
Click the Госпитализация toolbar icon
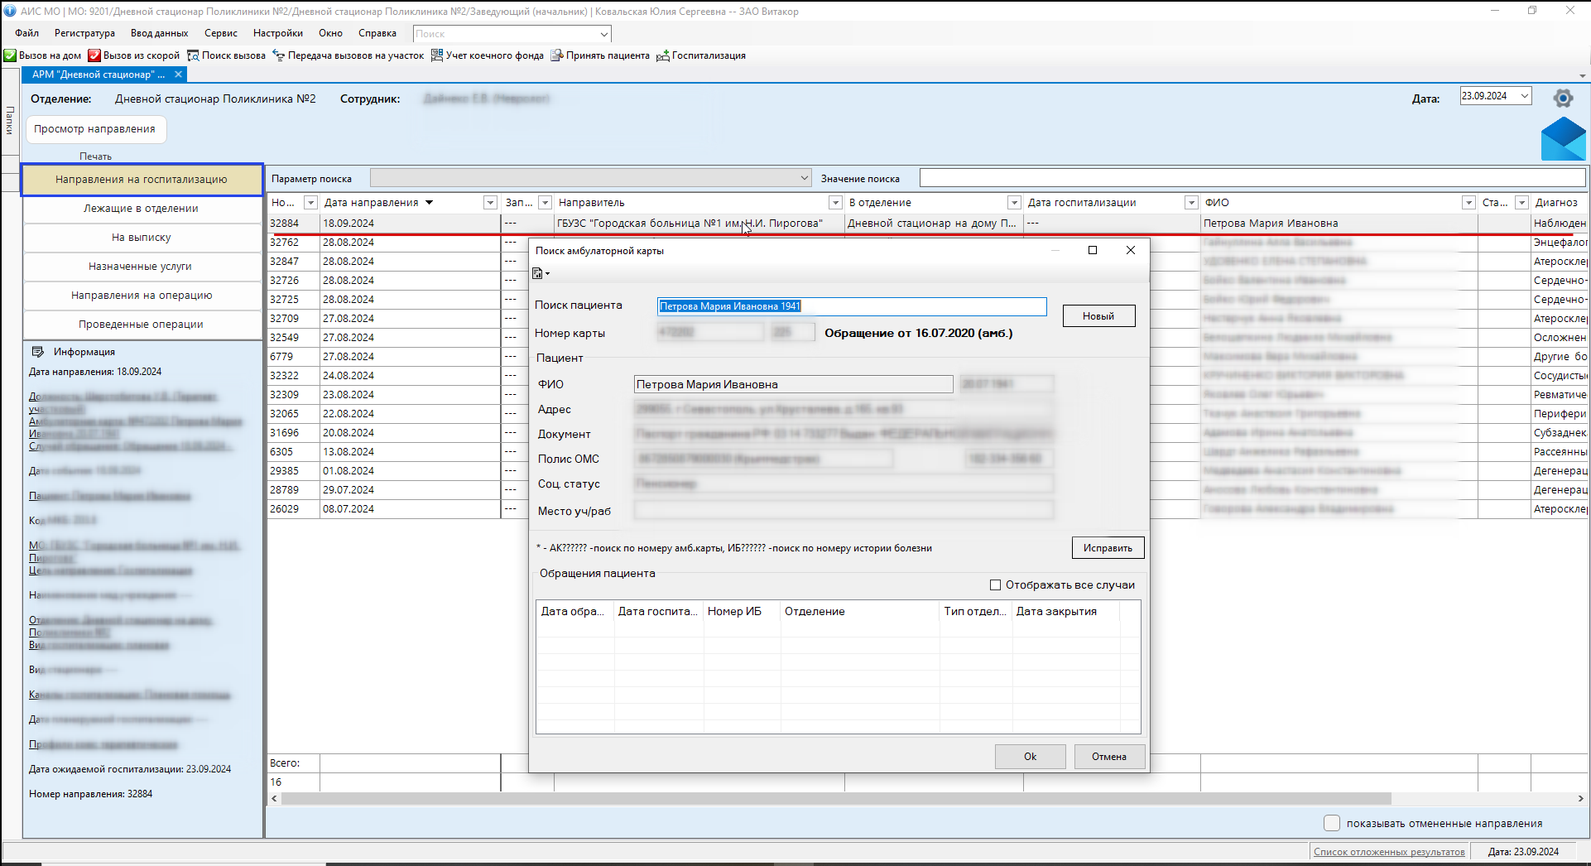663,55
